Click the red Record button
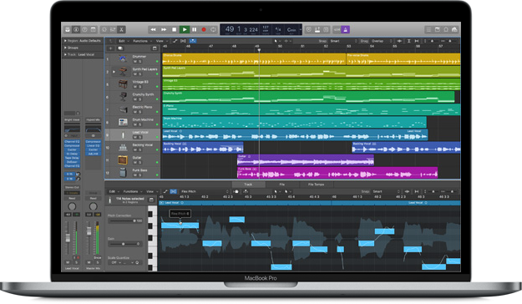 204,29
